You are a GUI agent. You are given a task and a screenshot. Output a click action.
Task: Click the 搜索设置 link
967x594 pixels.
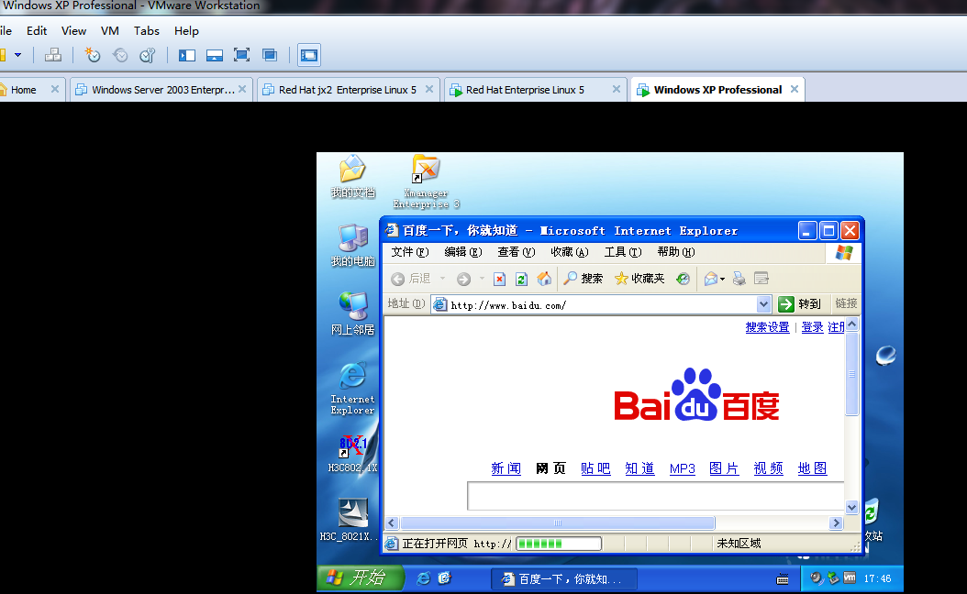767,327
